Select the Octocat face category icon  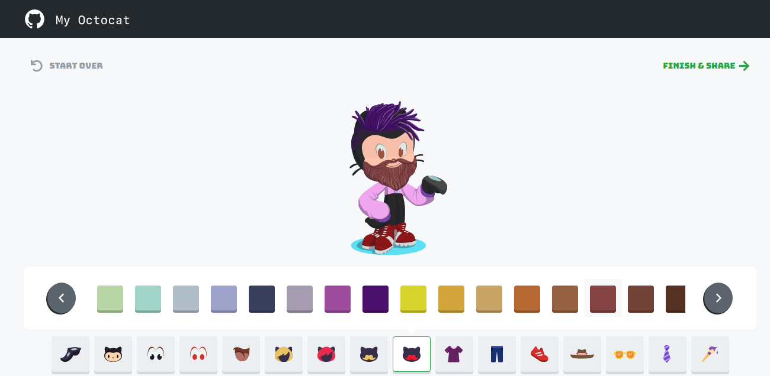pyautogui.click(x=113, y=354)
